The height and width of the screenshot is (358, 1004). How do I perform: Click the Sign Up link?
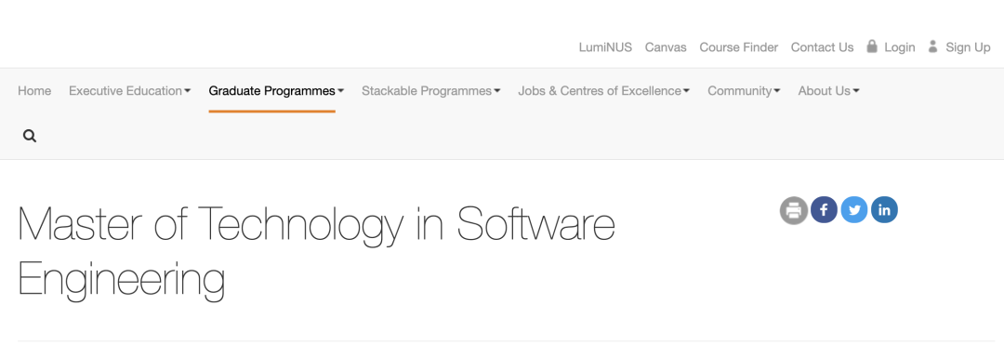click(x=968, y=47)
